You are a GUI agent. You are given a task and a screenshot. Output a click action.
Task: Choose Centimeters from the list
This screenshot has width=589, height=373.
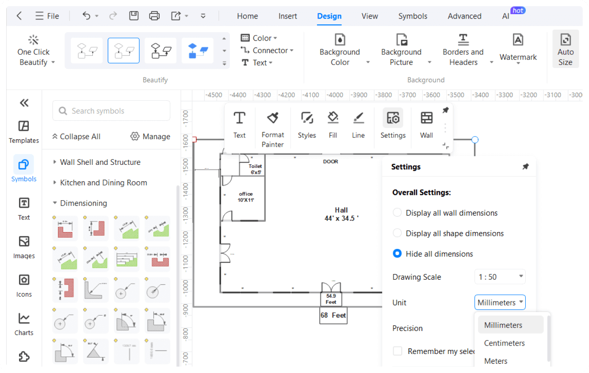[x=510, y=343]
